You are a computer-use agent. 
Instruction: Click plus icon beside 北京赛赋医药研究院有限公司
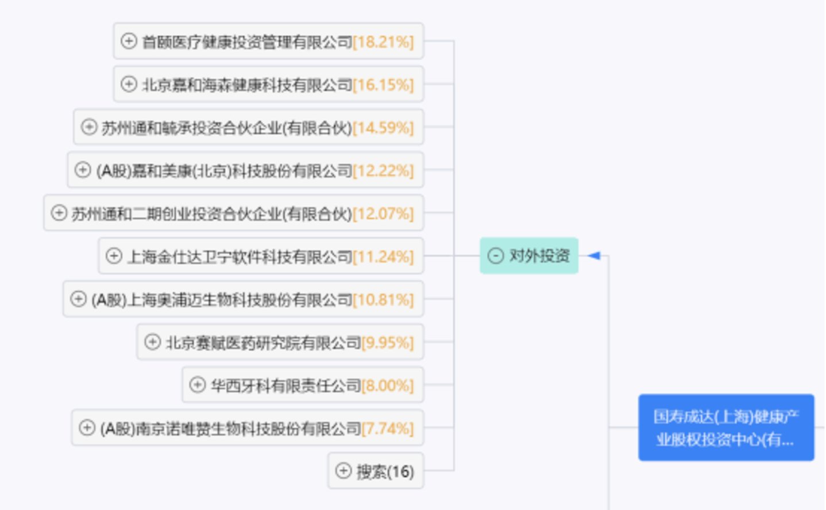coord(152,342)
